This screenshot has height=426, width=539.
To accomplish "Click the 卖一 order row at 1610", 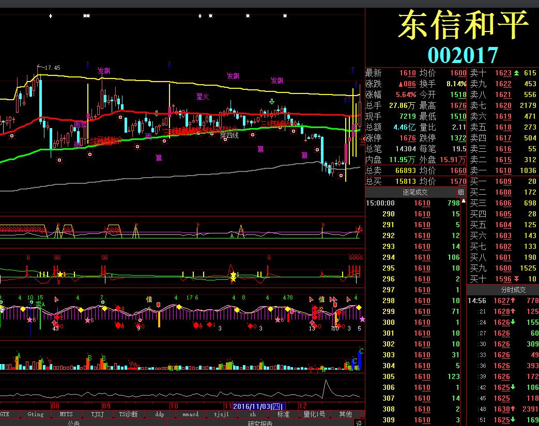I will tap(503, 170).
